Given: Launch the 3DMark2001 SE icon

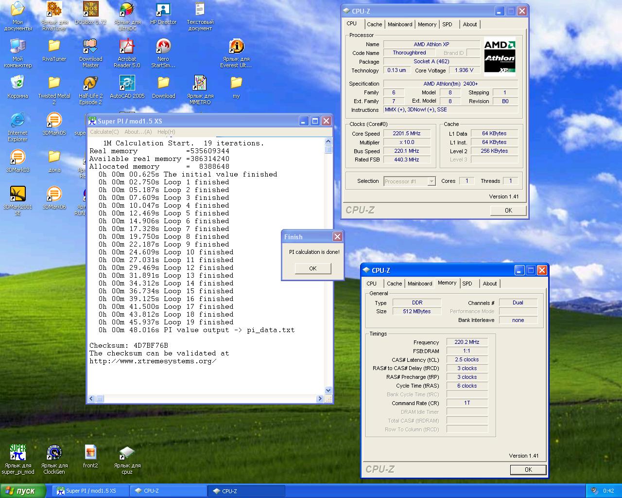Looking at the screenshot, I should click(17, 194).
